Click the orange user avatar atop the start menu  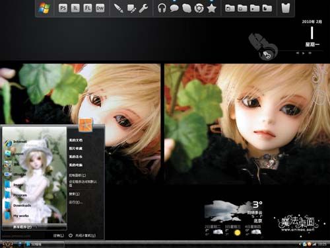86,125
